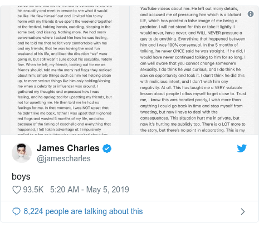Click the tweet text 'boys'
259x228 pixels.
tap(21, 176)
